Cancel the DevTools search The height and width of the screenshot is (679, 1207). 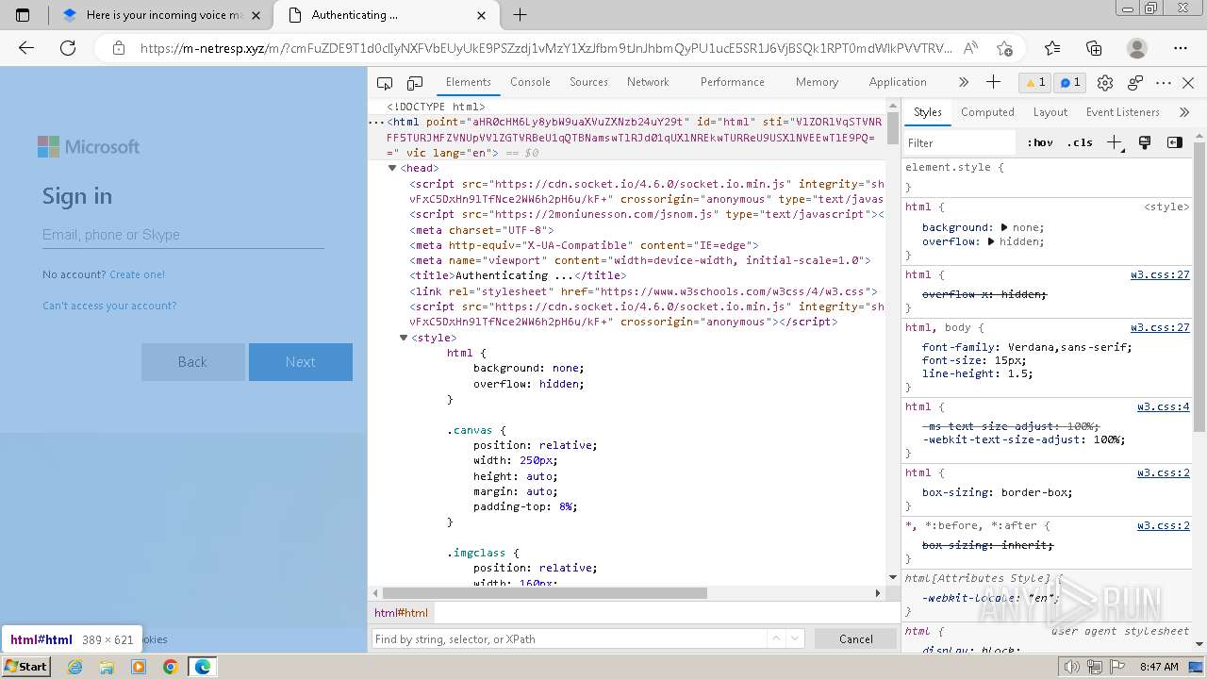click(x=856, y=638)
